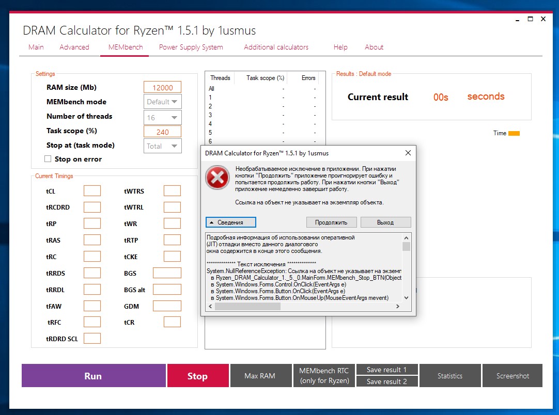This screenshot has width=559, height=415.
Task: Click the RAM size (Mb) field
Action: click(x=163, y=87)
